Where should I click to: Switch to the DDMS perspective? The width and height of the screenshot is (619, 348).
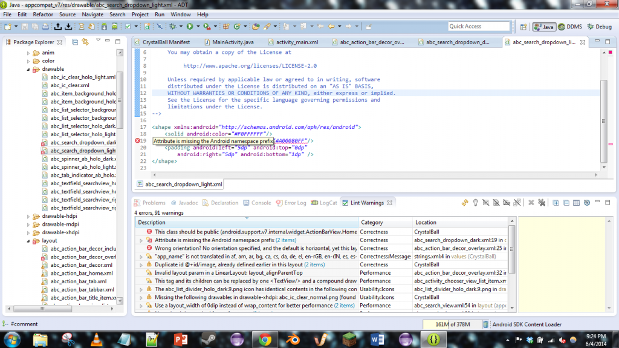click(x=571, y=27)
